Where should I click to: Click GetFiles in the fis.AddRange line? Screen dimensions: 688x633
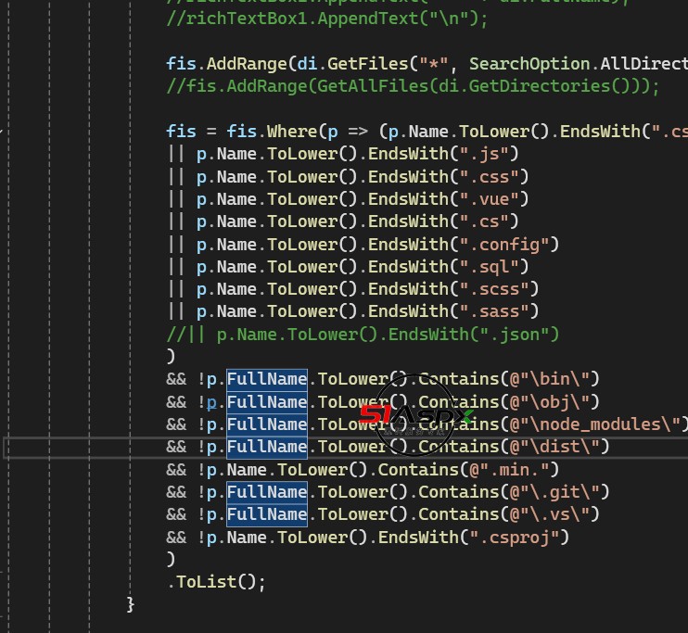coord(368,64)
